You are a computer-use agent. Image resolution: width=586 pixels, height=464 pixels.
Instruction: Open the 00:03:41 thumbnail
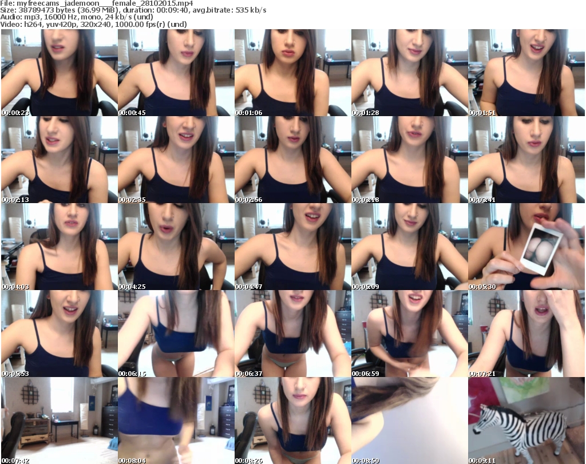click(x=526, y=160)
